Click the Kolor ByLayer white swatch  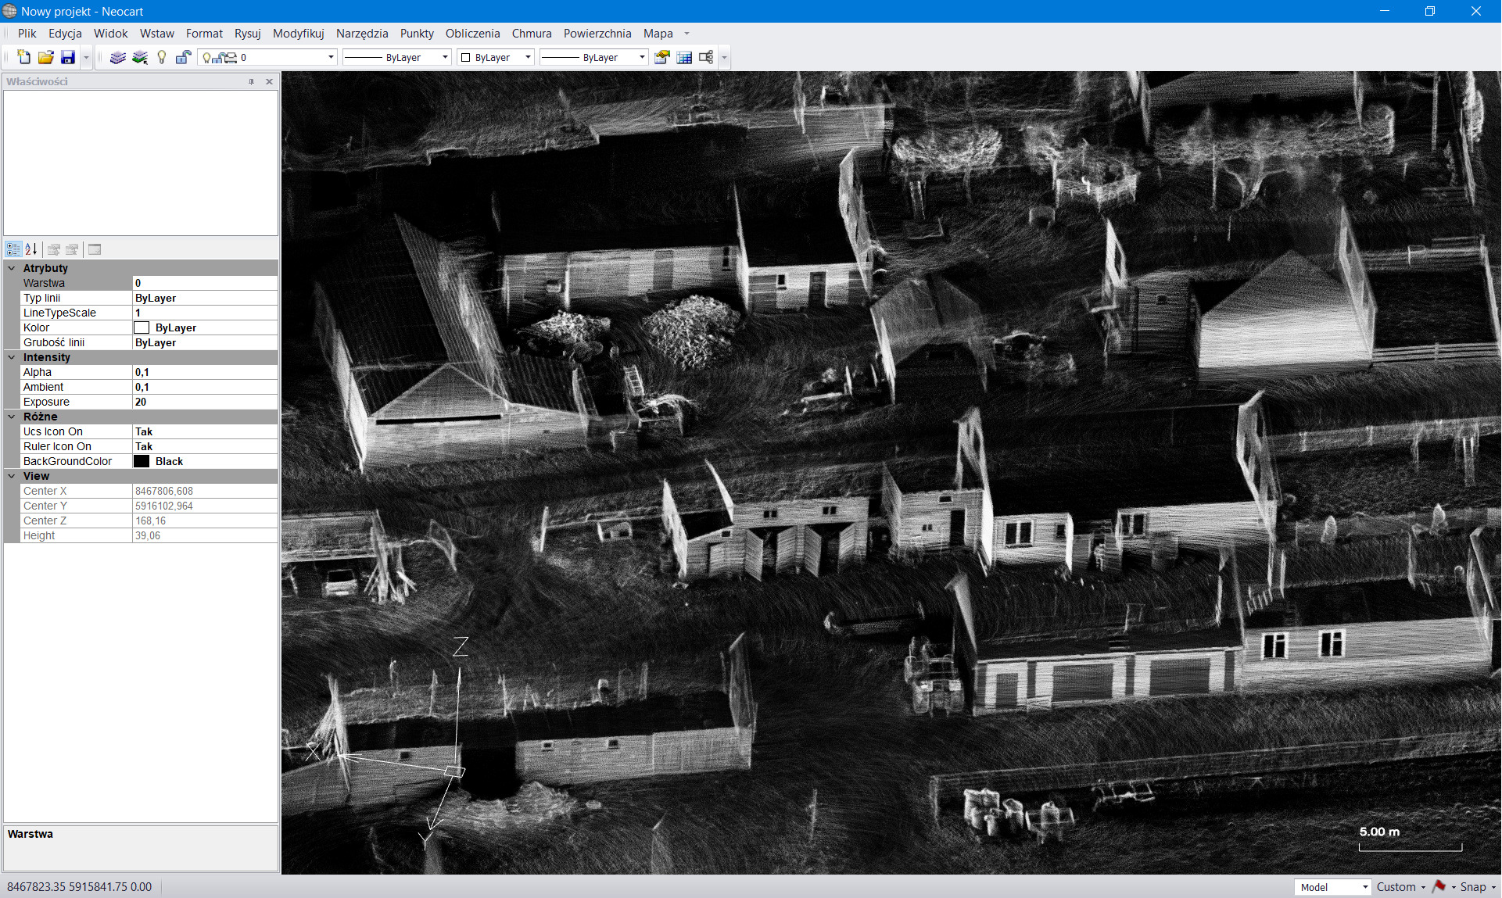142,327
